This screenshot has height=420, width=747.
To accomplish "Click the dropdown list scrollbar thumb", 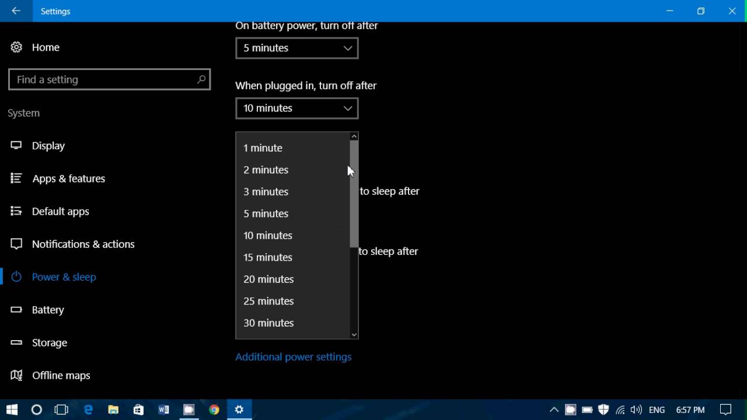I will tap(354, 194).
